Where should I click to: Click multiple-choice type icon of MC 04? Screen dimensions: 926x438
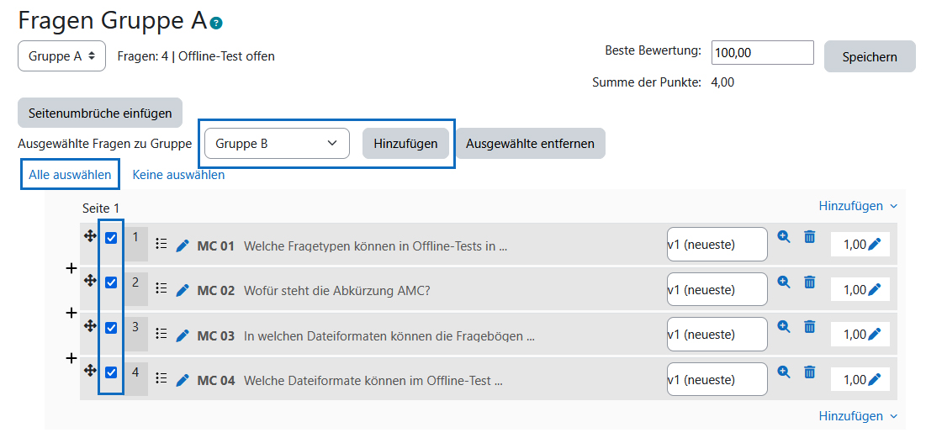coord(161,377)
